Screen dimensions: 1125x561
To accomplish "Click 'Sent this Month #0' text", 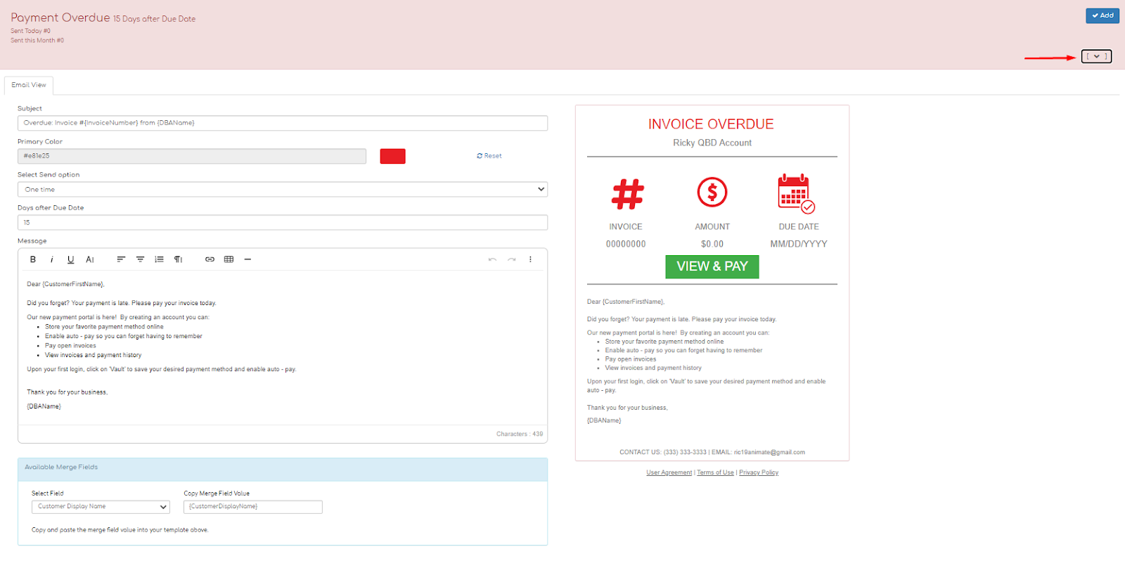I will point(37,41).
